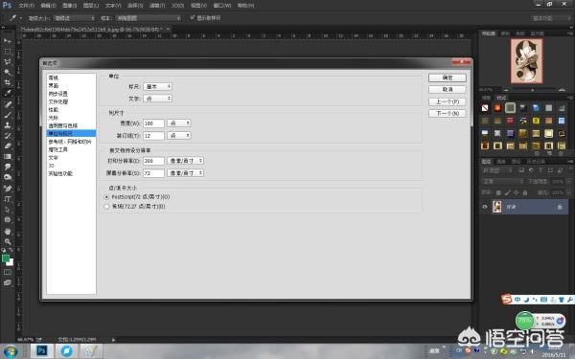Screen dimensions: 575x359
Task: Select the Healing Brush tool
Action: [x=8, y=104]
